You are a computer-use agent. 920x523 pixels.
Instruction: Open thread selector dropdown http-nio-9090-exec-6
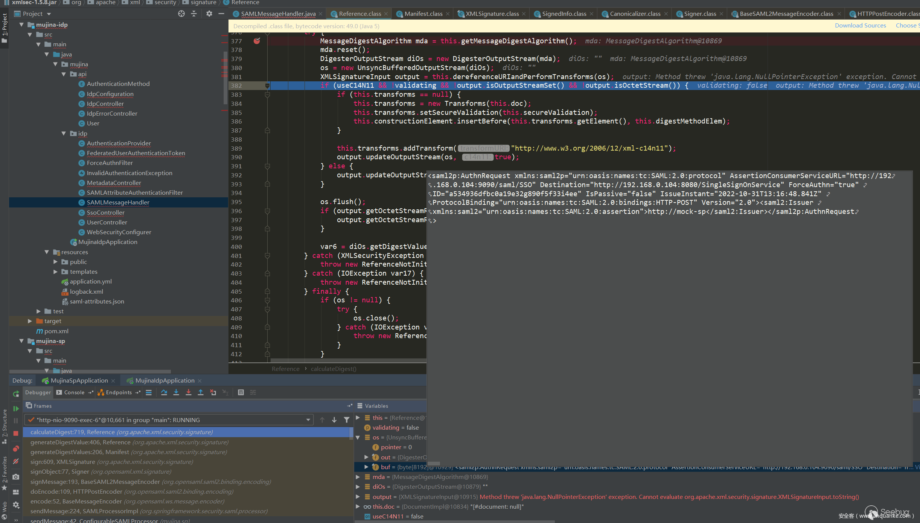[308, 420]
